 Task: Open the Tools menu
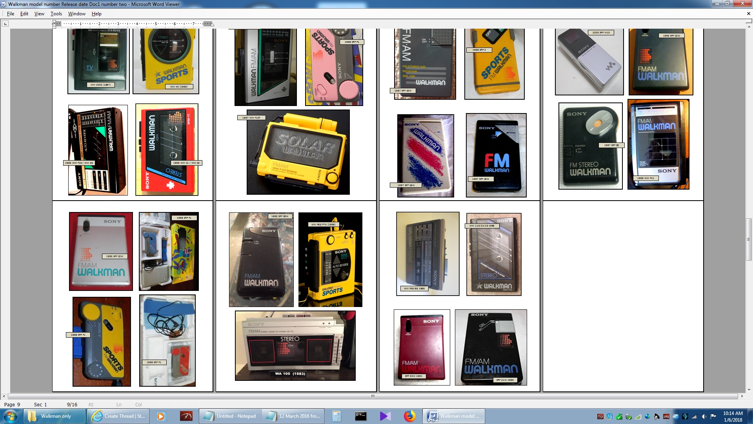[x=56, y=14]
